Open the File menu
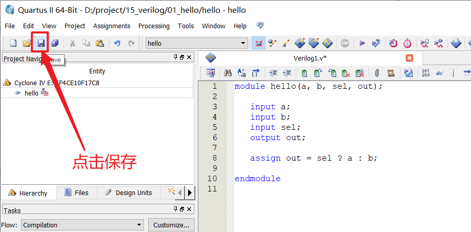471x232 pixels. tap(10, 26)
